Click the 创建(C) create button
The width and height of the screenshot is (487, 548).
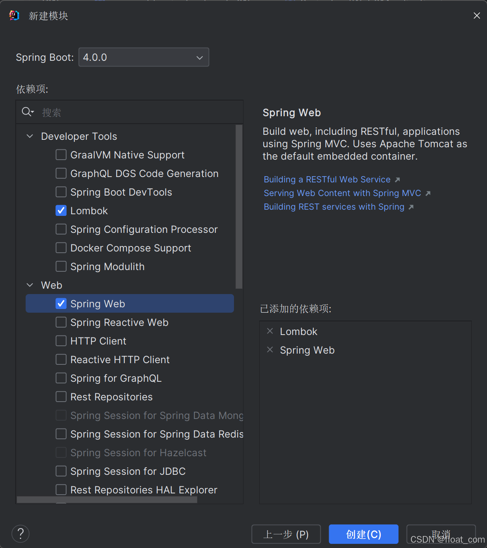(x=364, y=534)
